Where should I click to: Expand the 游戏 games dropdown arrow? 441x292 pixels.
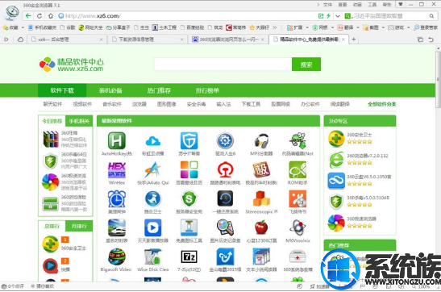[x=409, y=27]
